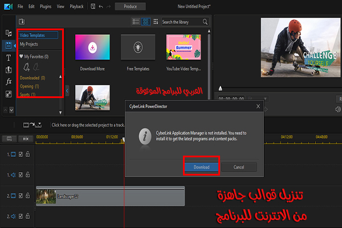Open the Playback menu
The height and width of the screenshot is (228, 342).
click(x=76, y=6)
